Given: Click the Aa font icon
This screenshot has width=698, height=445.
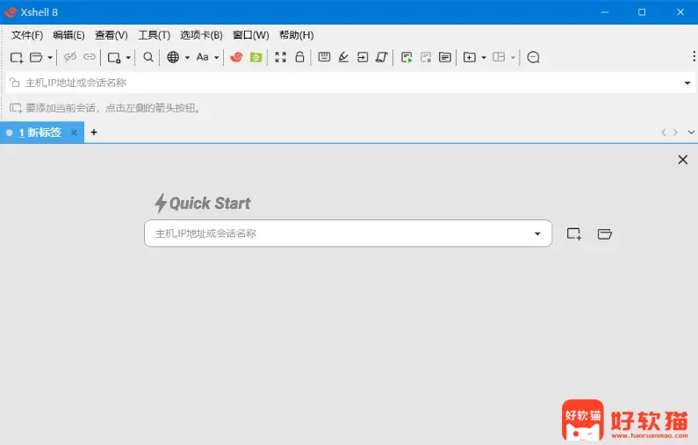Looking at the screenshot, I should (203, 57).
